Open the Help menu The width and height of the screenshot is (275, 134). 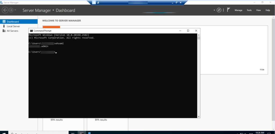pyautogui.click(x=267, y=10)
